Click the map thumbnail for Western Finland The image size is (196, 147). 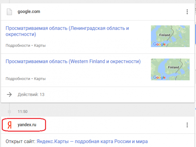(166, 69)
